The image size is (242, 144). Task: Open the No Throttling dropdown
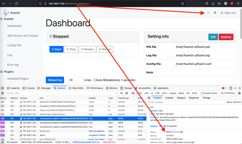[x=228, y=93]
